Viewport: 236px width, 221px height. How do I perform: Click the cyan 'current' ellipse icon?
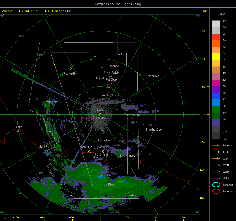pos(216,185)
